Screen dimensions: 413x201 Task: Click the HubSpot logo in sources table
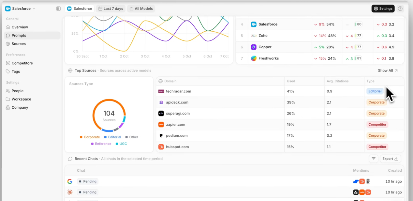161,147
